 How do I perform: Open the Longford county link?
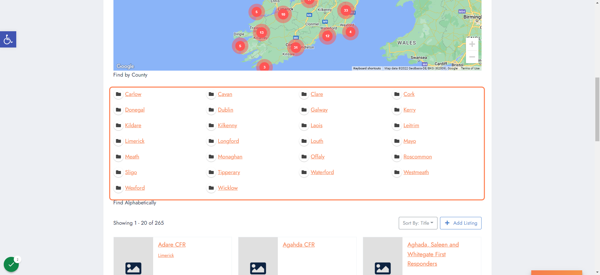(228, 141)
